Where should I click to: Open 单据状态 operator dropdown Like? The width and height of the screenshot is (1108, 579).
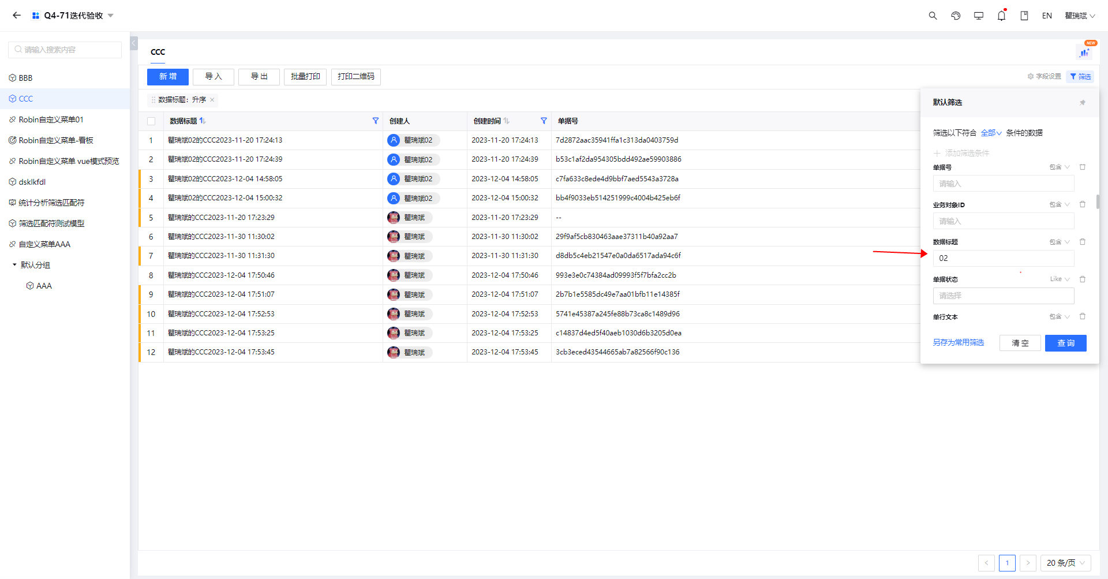pyautogui.click(x=1060, y=279)
